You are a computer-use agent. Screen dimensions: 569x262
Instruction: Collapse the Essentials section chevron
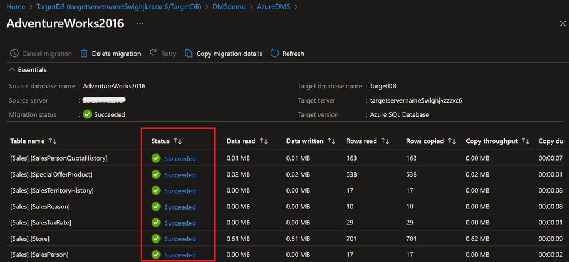click(x=12, y=69)
